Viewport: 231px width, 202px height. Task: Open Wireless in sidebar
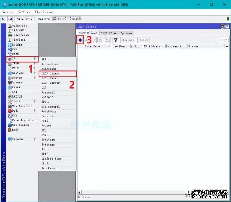point(22,40)
